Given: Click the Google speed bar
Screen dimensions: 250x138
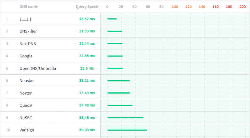Looking at the screenshot, I should click(x=115, y=56).
